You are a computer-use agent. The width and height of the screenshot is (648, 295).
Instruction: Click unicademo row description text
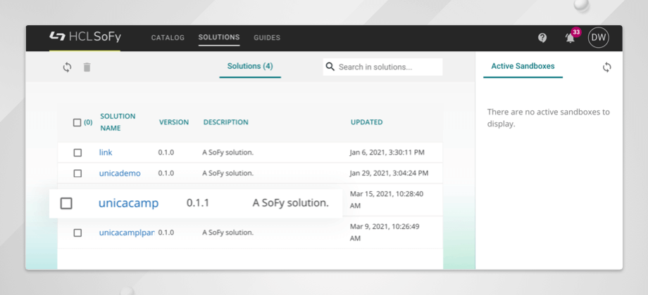pyautogui.click(x=228, y=173)
